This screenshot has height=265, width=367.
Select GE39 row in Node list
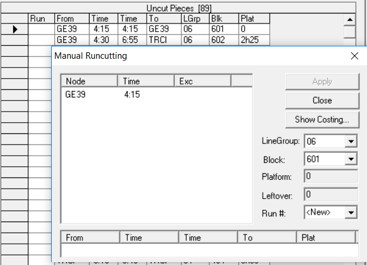pos(156,95)
